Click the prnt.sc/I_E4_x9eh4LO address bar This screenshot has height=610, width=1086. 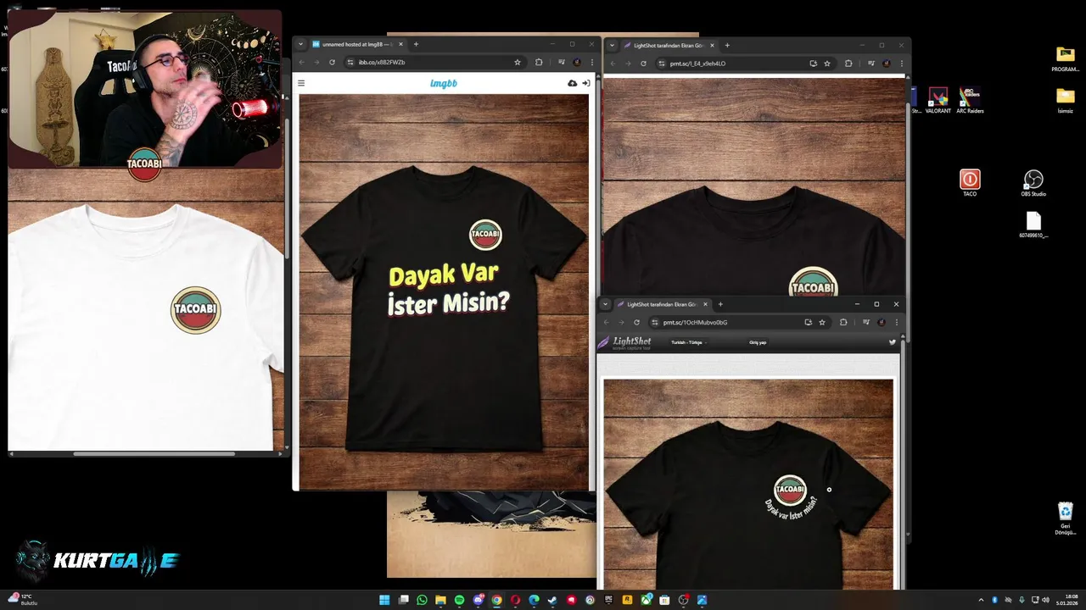tap(745, 63)
